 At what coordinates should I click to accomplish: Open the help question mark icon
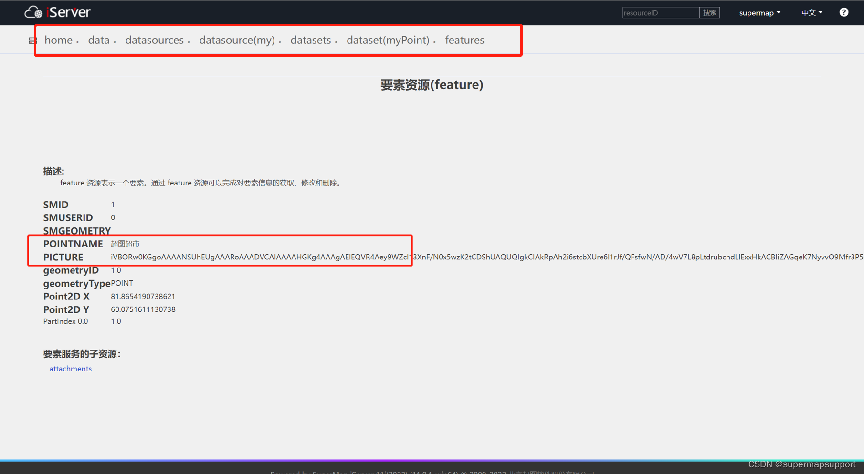843,12
